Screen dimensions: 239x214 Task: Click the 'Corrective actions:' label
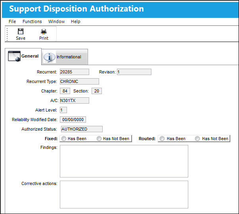[39, 183]
